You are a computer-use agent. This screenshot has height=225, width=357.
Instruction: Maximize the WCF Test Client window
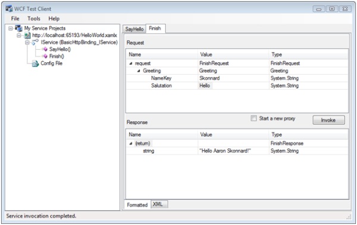pos(332,9)
